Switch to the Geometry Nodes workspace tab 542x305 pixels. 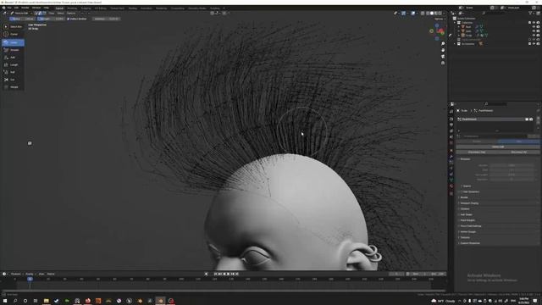[197, 8]
